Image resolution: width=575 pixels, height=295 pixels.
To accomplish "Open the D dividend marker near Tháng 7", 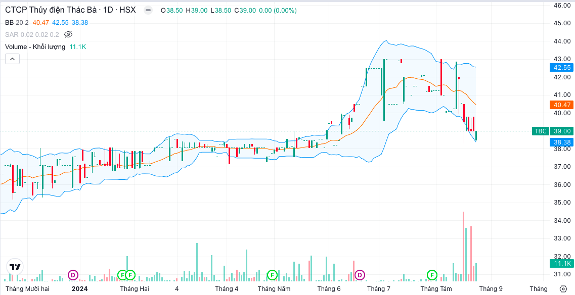I will (x=360, y=274).
